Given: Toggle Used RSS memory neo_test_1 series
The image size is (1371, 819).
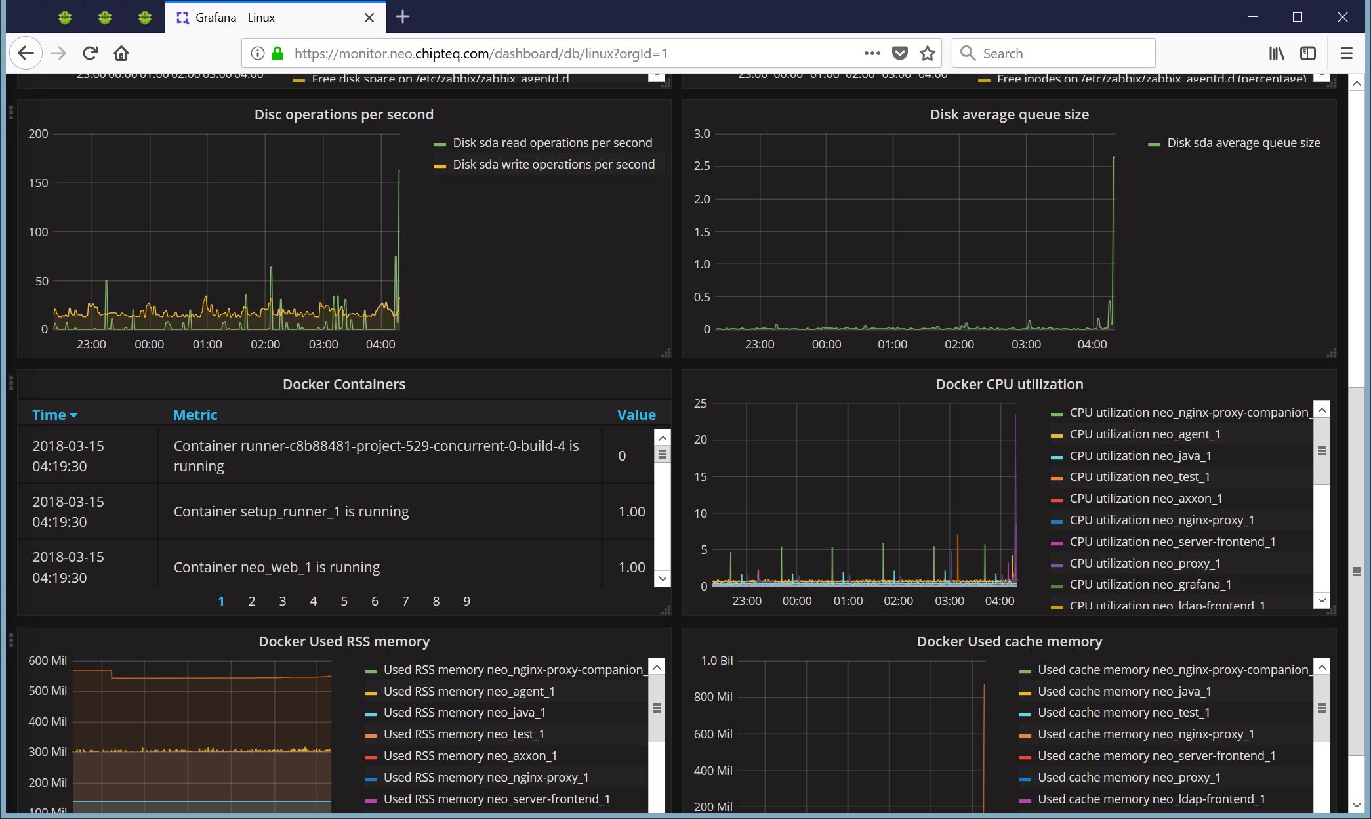Looking at the screenshot, I should pos(464,734).
